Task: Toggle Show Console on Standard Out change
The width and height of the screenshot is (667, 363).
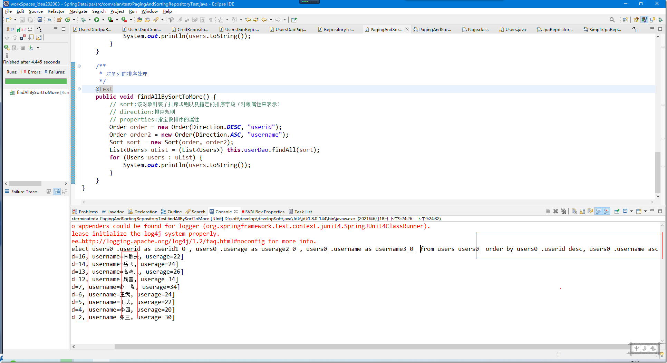Action: pos(598,211)
